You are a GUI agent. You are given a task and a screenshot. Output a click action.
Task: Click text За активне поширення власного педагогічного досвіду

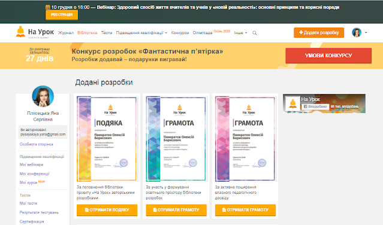pyautogui.click(x=236, y=193)
